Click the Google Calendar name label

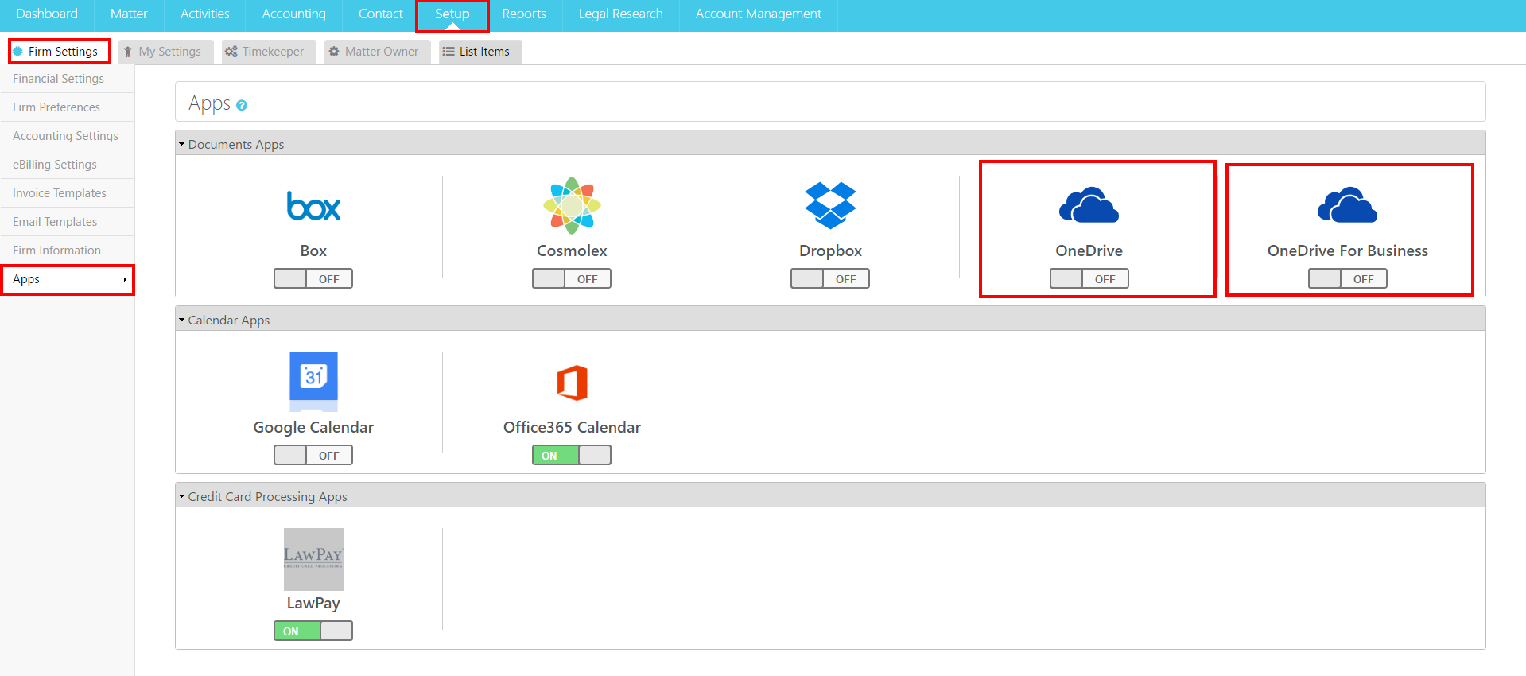click(313, 427)
